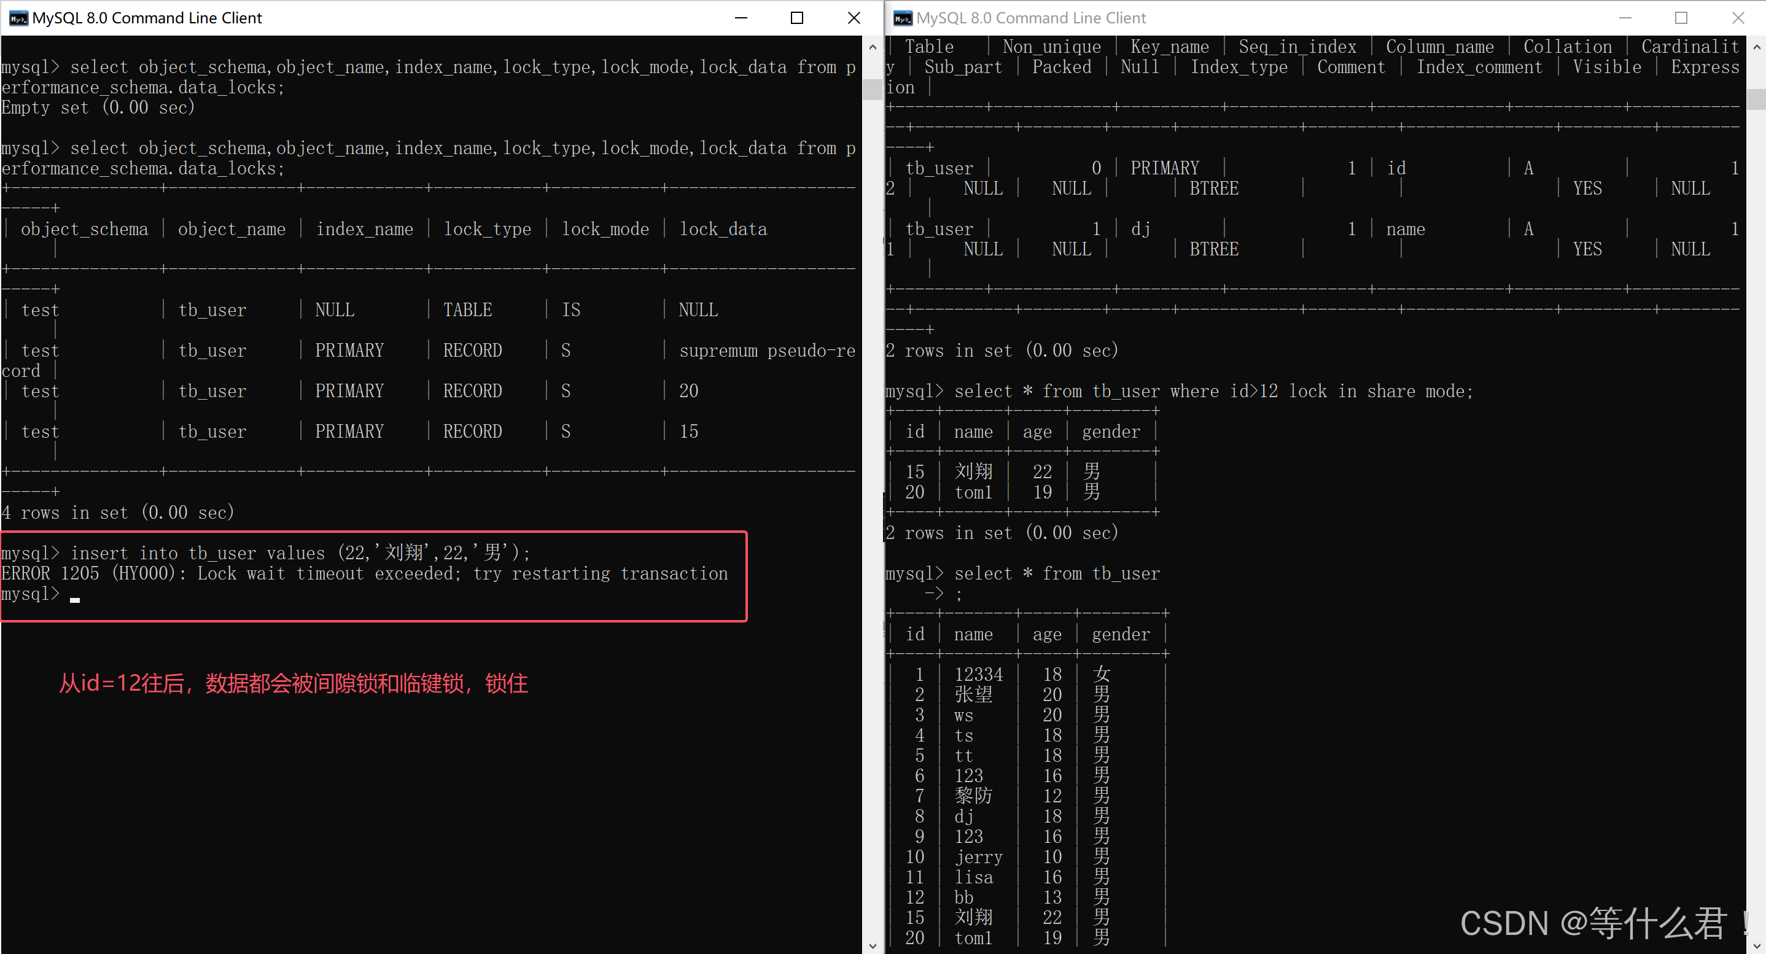
Task: Click left window's scroll up arrow
Action: pyautogui.click(x=872, y=47)
